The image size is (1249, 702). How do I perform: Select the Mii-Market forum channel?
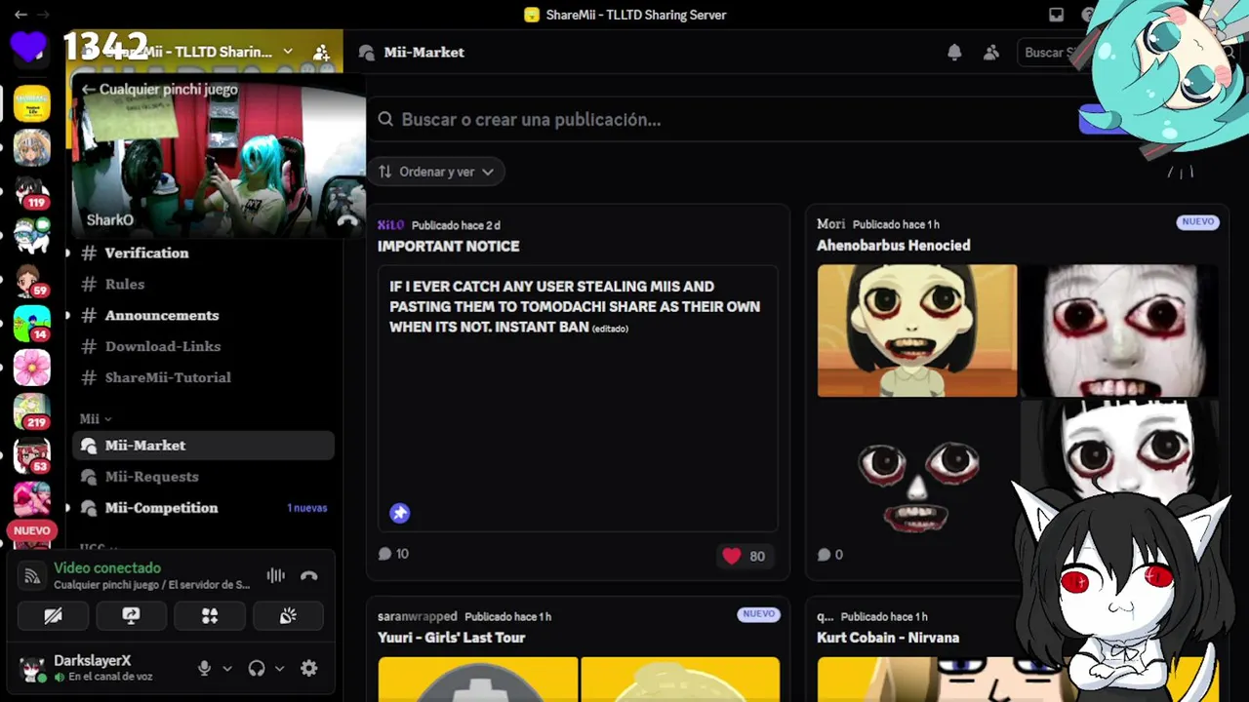coord(204,446)
